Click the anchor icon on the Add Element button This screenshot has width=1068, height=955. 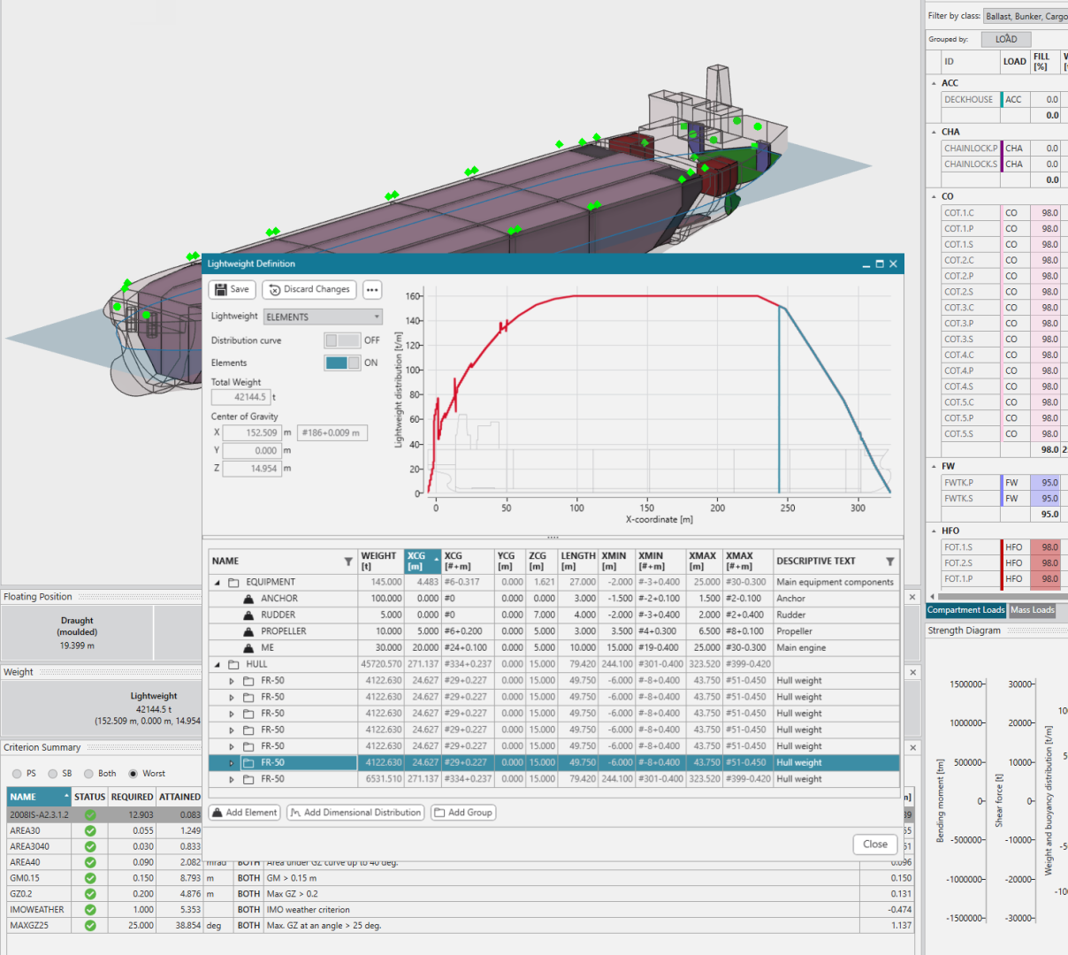coord(218,812)
